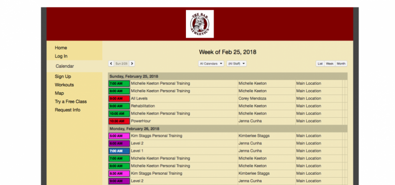The height and width of the screenshot is (185, 395).
Task: Go to next week arrow
Action: point(132,64)
